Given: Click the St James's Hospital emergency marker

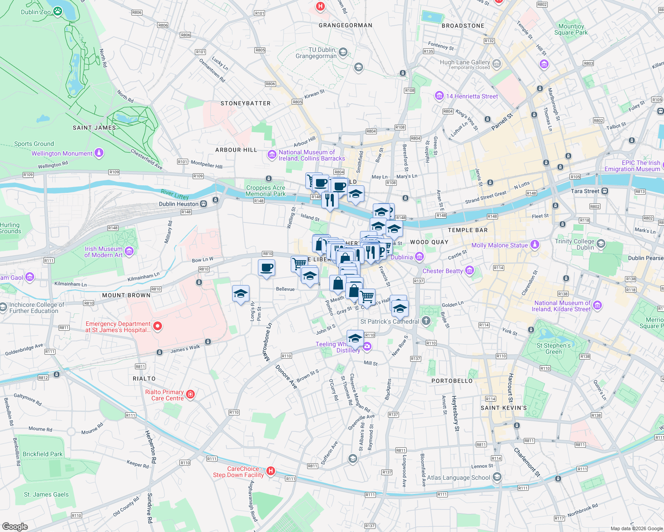Looking at the screenshot, I should pyautogui.click(x=157, y=327).
